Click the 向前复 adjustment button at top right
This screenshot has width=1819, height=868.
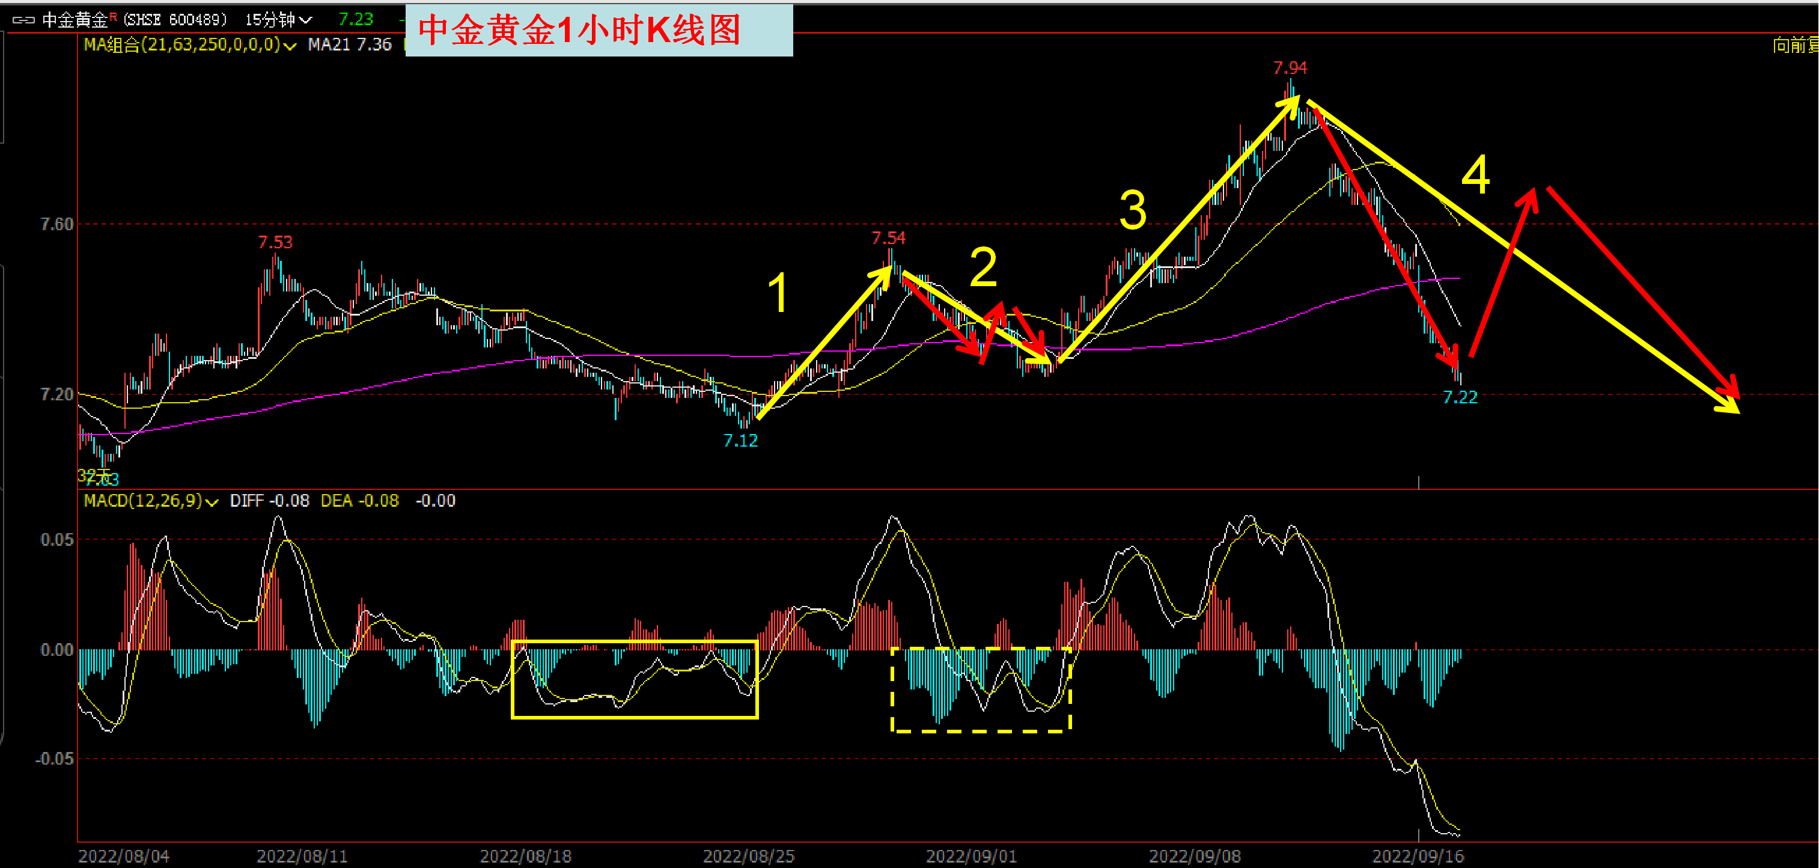(1795, 46)
